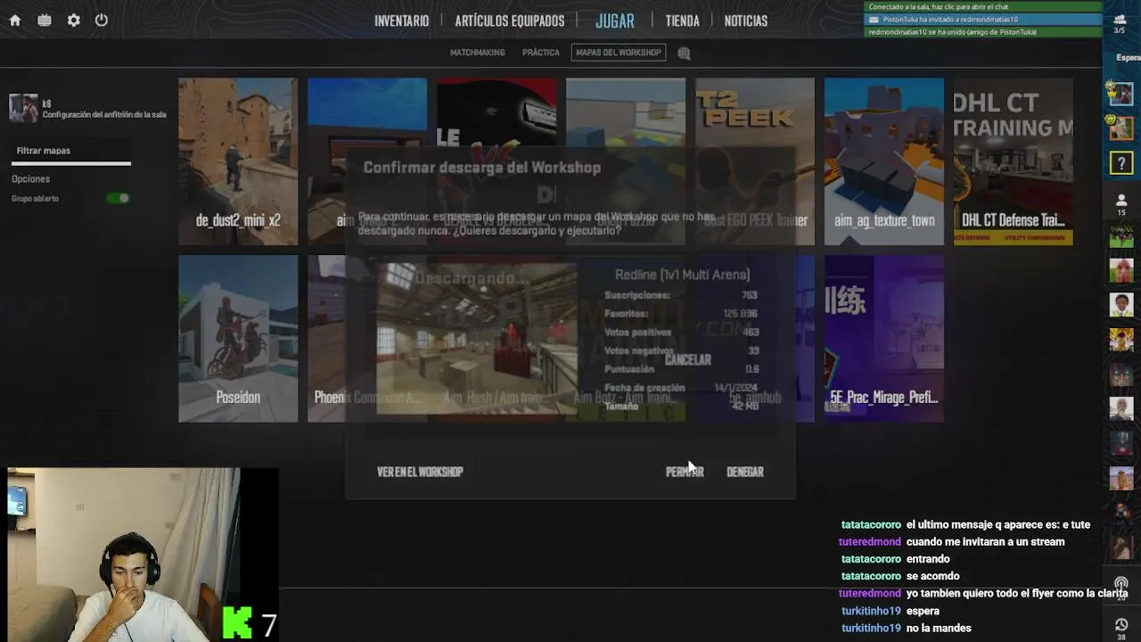Toggle the Grupo abierto switch

tap(119, 198)
